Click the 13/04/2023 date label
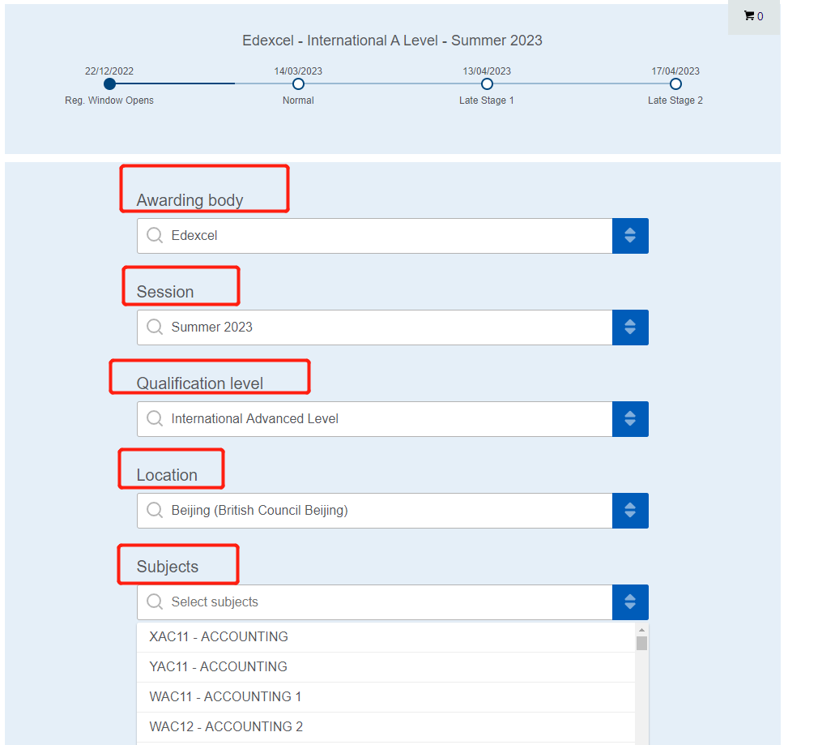 tap(487, 71)
